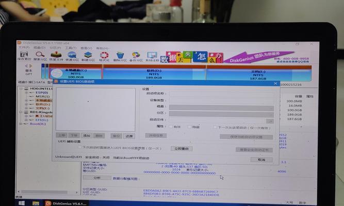Click the 下移 move down button
Viewport: 344px width, 206px height.
pyautogui.click(x=74, y=135)
